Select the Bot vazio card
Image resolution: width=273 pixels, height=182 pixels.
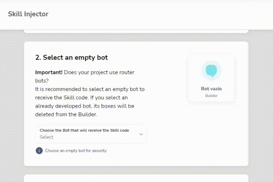coord(212,78)
